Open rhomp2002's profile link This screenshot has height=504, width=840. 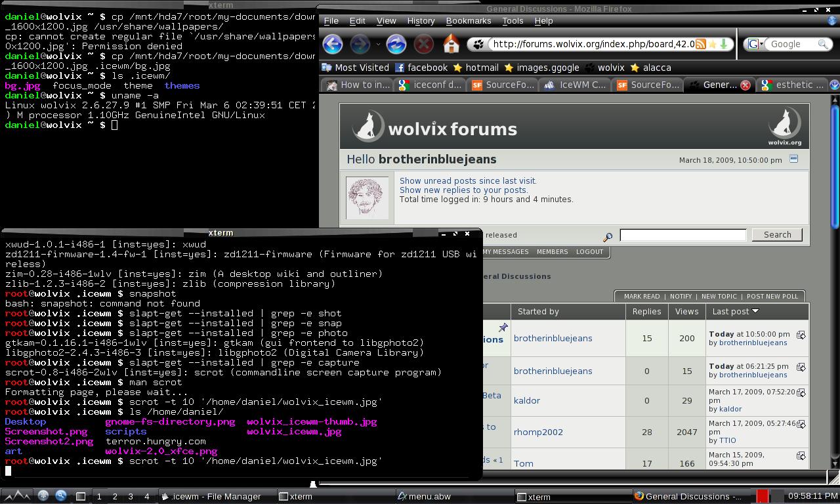[x=538, y=432]
